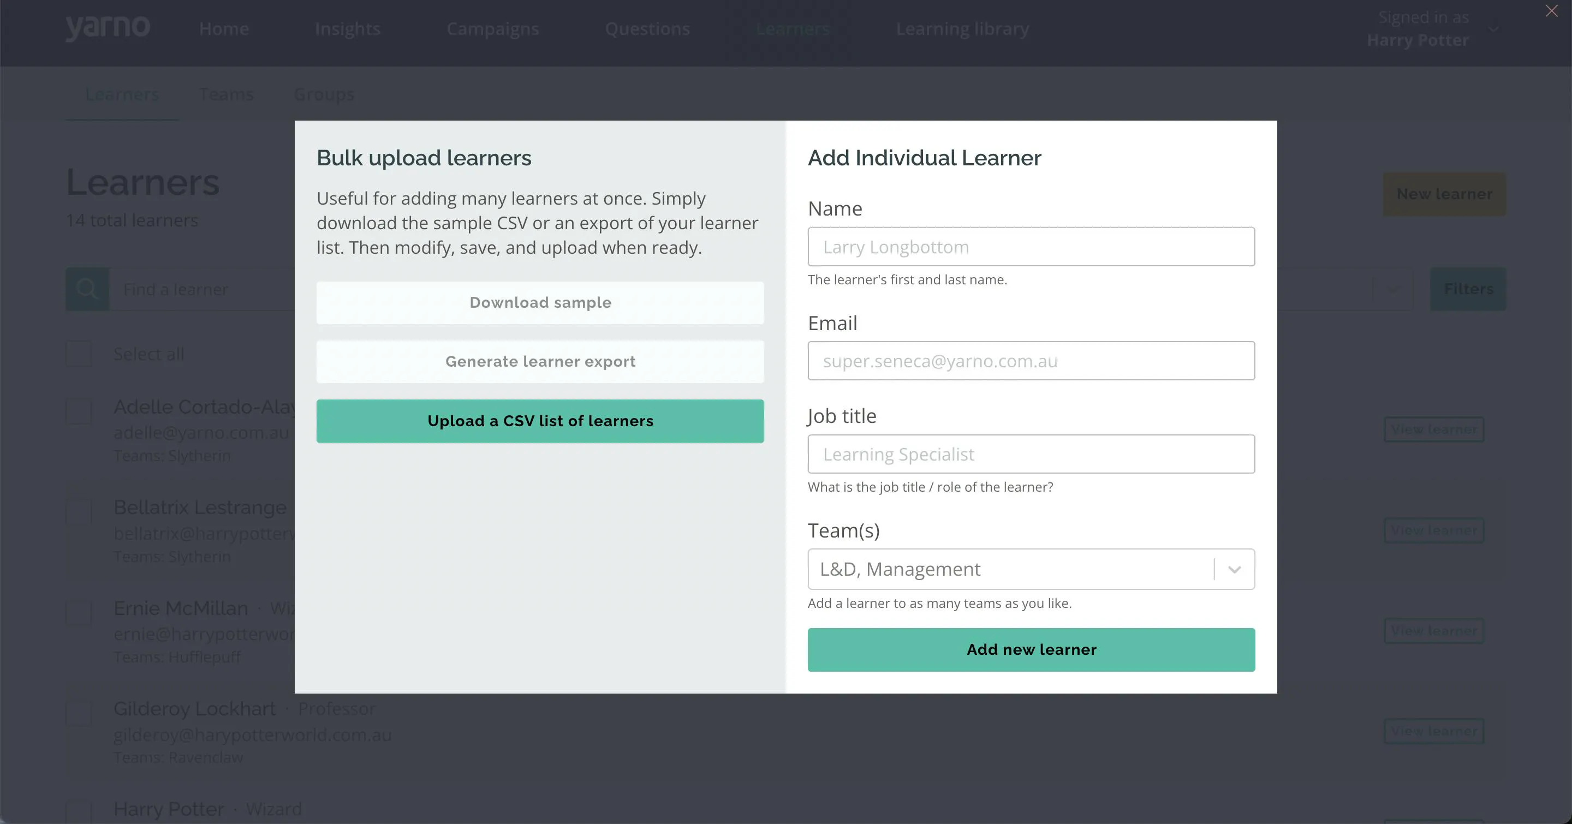Check the Adelle Cortado-Alay row checkbox
The width and height of the screenshot is (1572, 824).
(79, 411)
